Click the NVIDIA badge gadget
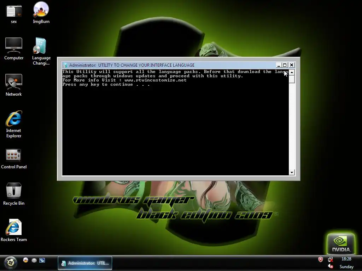Screen dimensions: 362x271 pyautogui.click(x=341, y=243)
